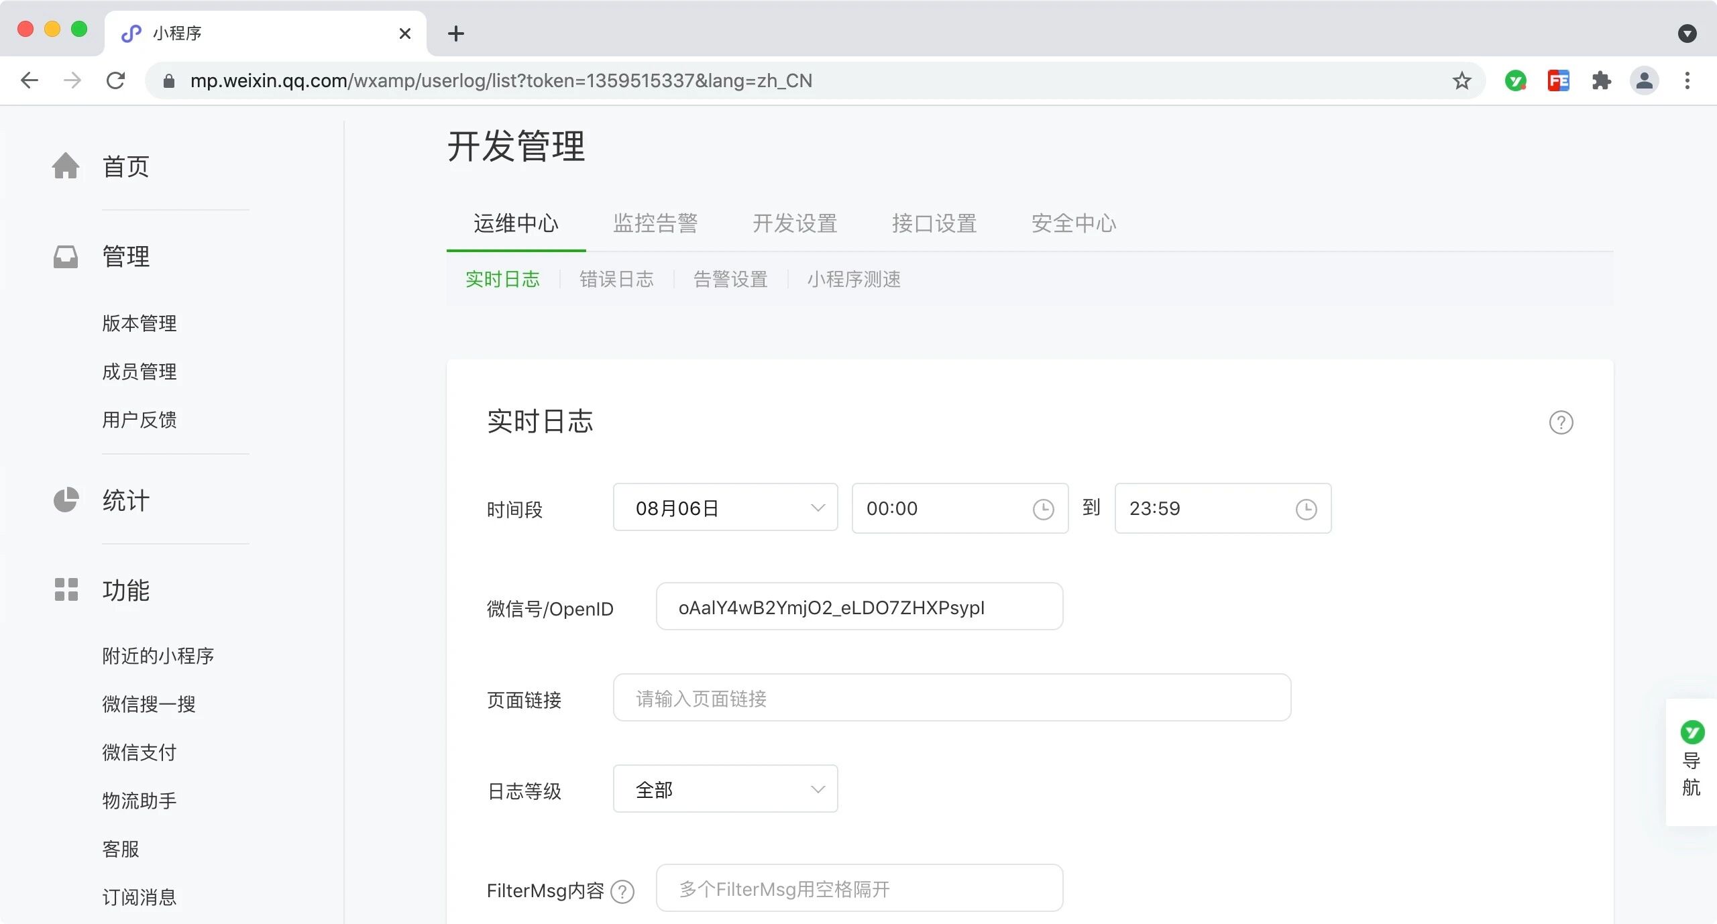The height and width of the screenshot is (924, 1717).
Task: Switch to 监控告警 tab
Action: coord(655,223)
